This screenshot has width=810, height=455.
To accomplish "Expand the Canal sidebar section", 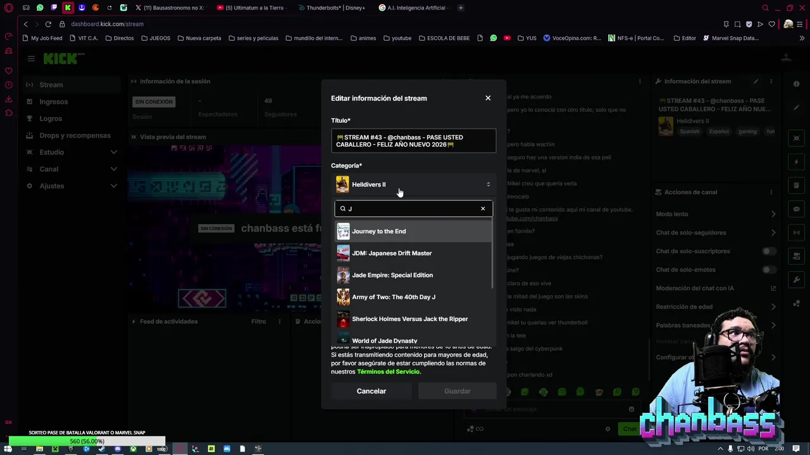I will [x=71, y=169].
